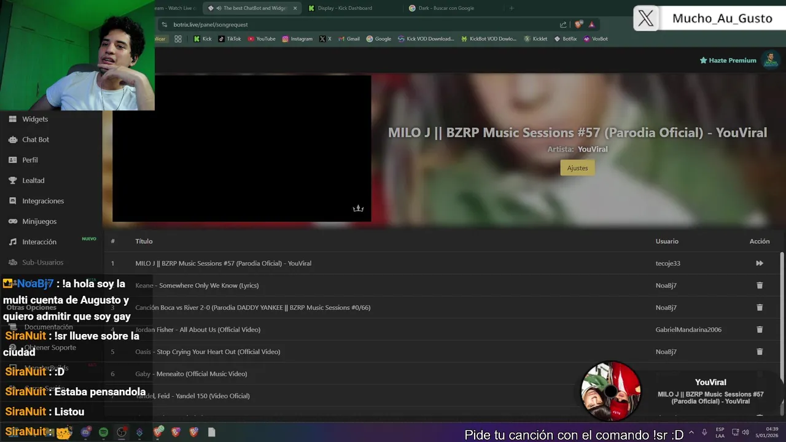Open Interacción music section

(39, 242)
